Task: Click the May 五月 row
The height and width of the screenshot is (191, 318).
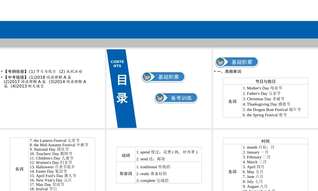Action: click(x=253, y=172)
